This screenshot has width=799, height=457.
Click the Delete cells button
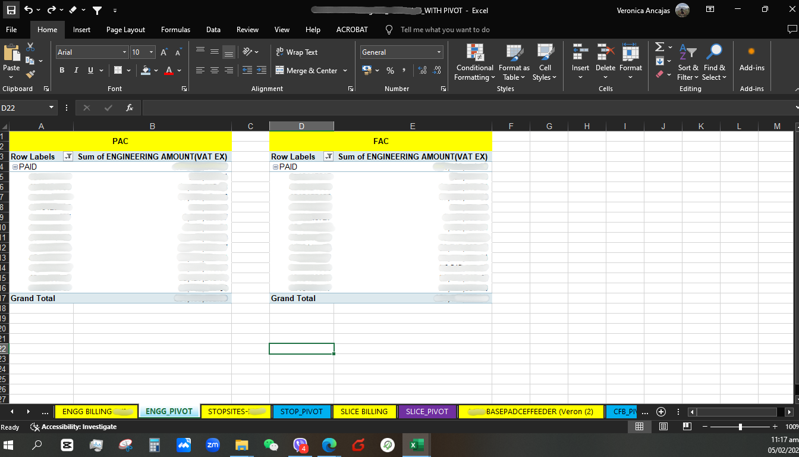tap(605, 62)
